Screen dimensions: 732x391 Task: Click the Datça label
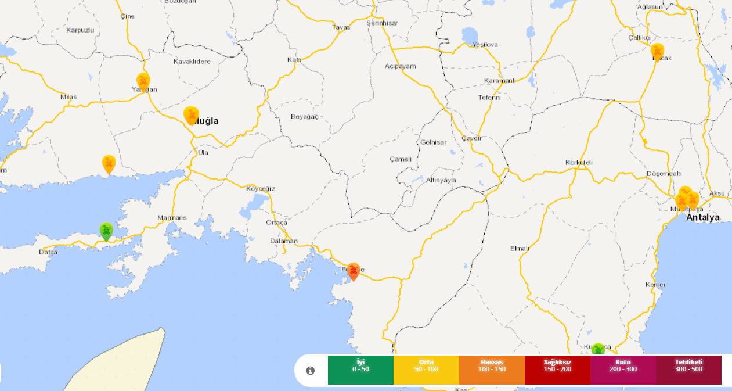(48, 252)
